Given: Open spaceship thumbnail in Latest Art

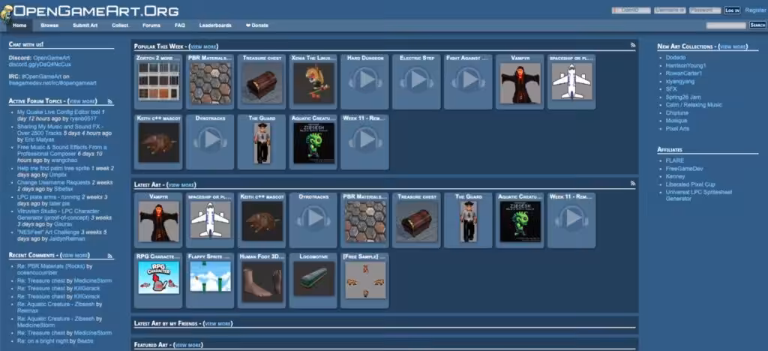Looking at the screenshot, I should (x=210, y=220).
